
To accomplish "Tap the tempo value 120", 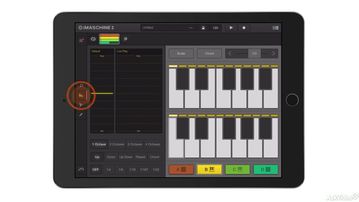I will click(x=215, y=28).
